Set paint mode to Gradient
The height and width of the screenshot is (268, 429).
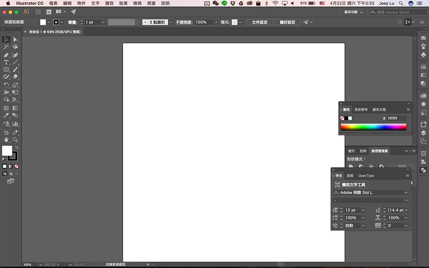tap(11, 166)
